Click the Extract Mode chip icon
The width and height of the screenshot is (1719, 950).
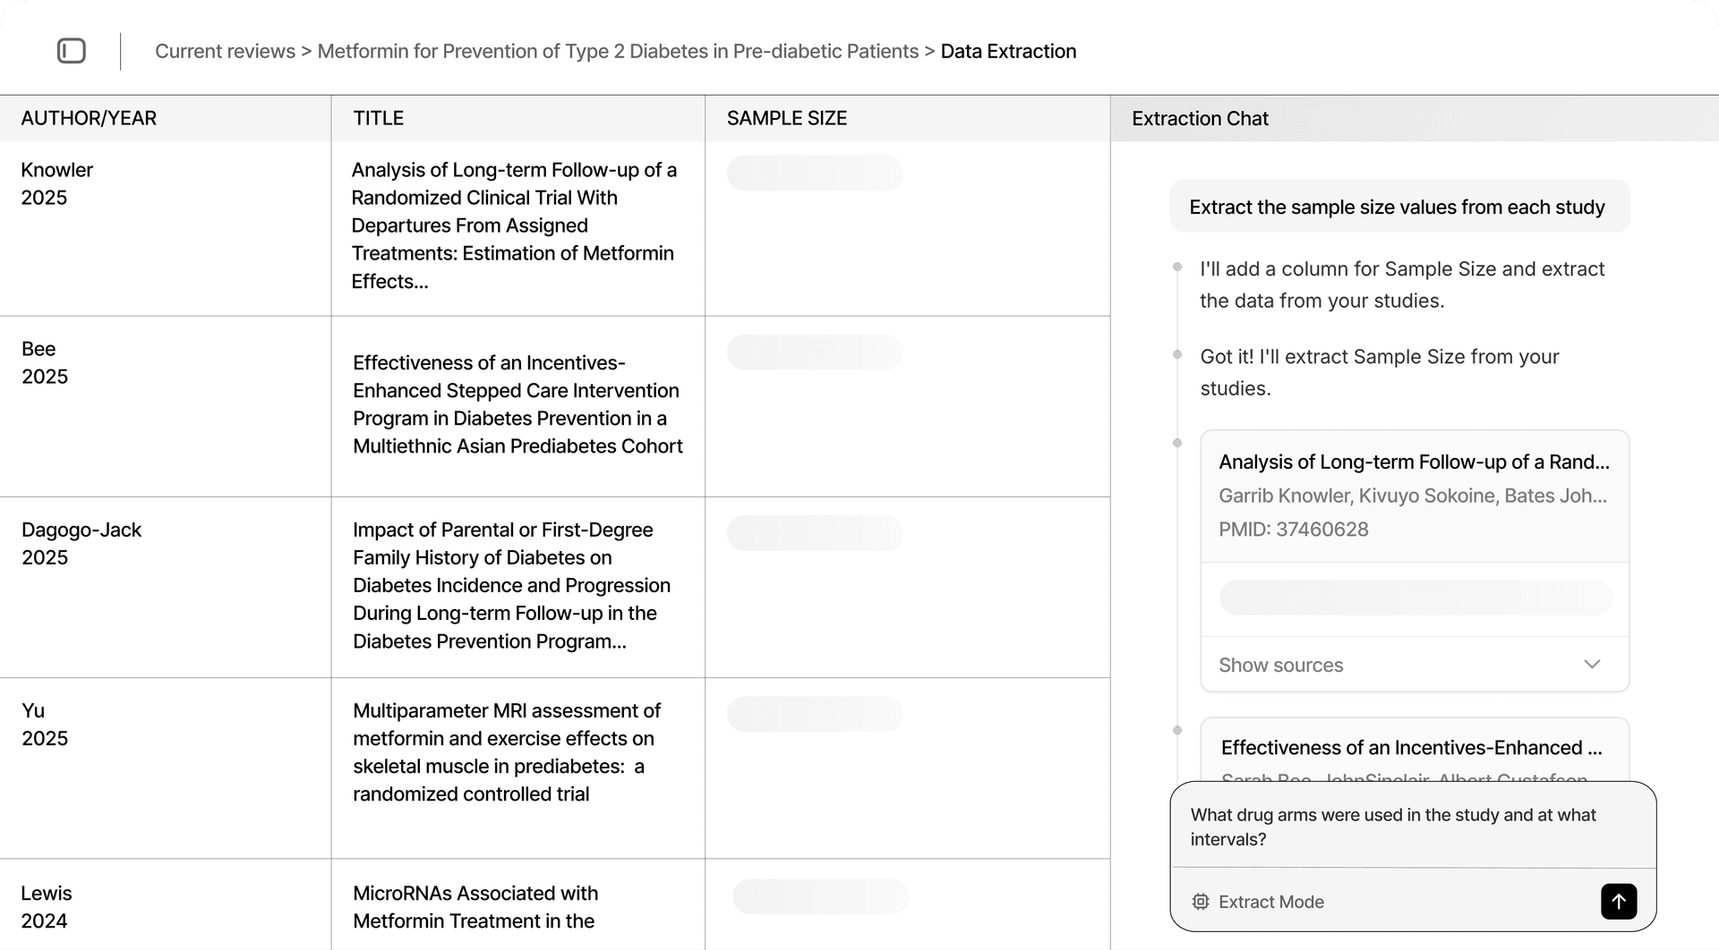pyautogui.click(x=1201, y=902)
